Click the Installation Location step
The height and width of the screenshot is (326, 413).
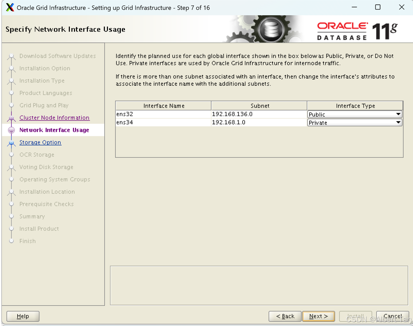click(x=47, y=192)
